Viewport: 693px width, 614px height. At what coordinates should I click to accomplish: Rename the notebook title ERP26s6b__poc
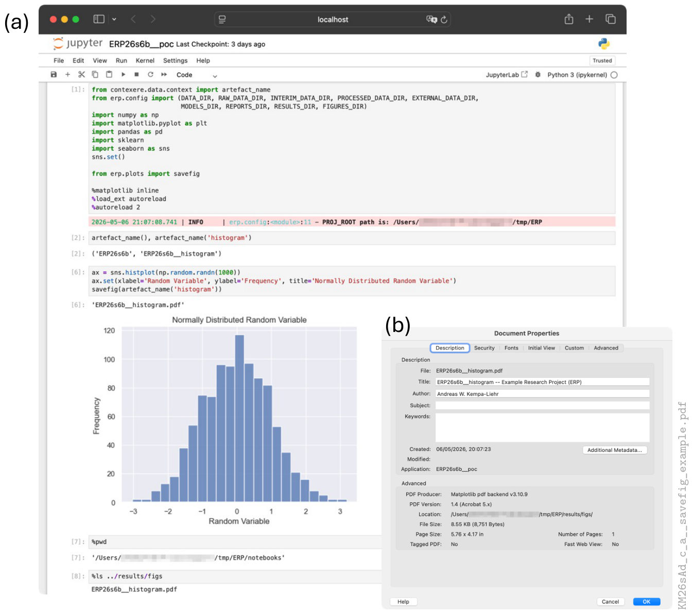coord(141,44)
